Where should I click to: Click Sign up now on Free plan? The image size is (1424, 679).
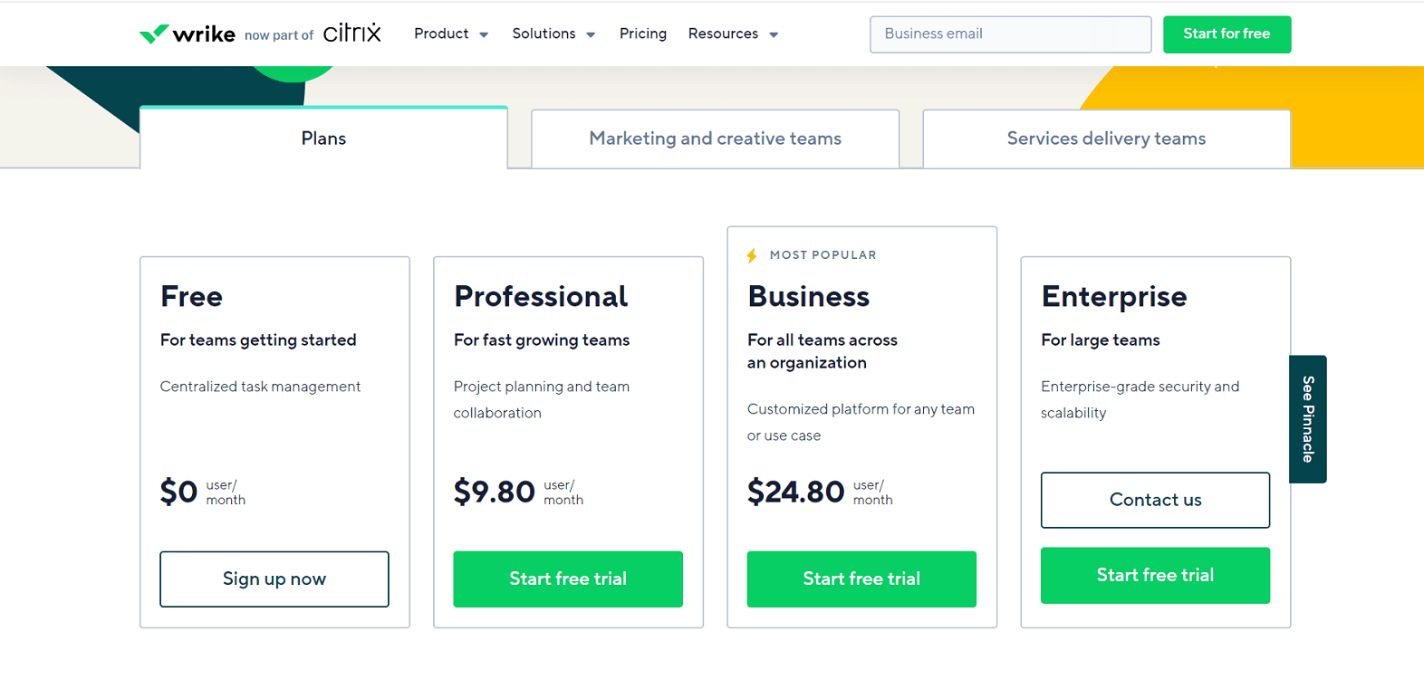coord(274,579)
